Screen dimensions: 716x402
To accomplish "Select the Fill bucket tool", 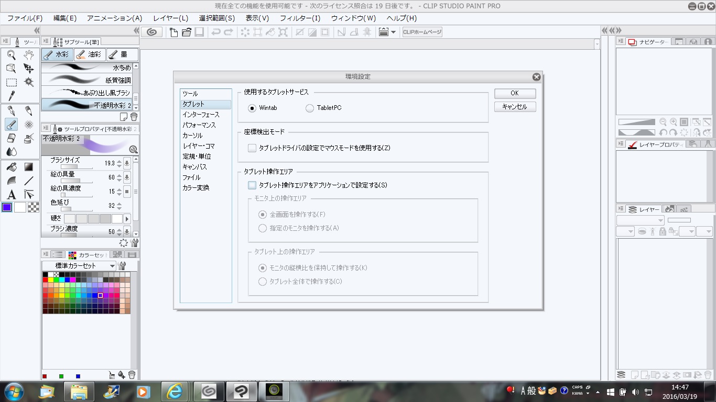I will (x=11, y=167).
